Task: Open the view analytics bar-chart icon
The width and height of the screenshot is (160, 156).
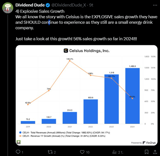Action: [115, 152]
